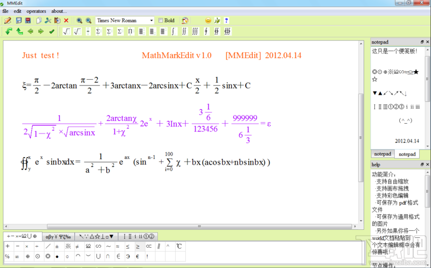Click the green right arrow icon

point(41,31)
